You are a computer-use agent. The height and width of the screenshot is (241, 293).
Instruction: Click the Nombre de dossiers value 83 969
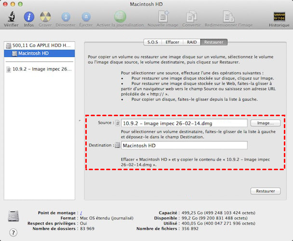coord(87,228)
